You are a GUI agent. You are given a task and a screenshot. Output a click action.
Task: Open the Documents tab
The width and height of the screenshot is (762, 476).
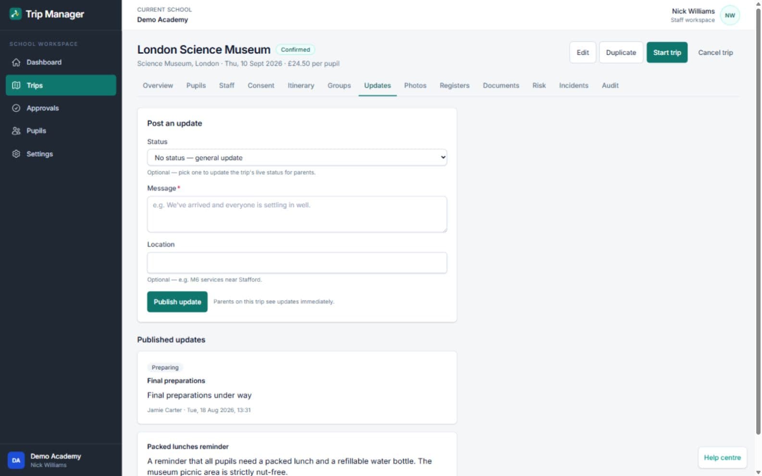coord(500,85)
